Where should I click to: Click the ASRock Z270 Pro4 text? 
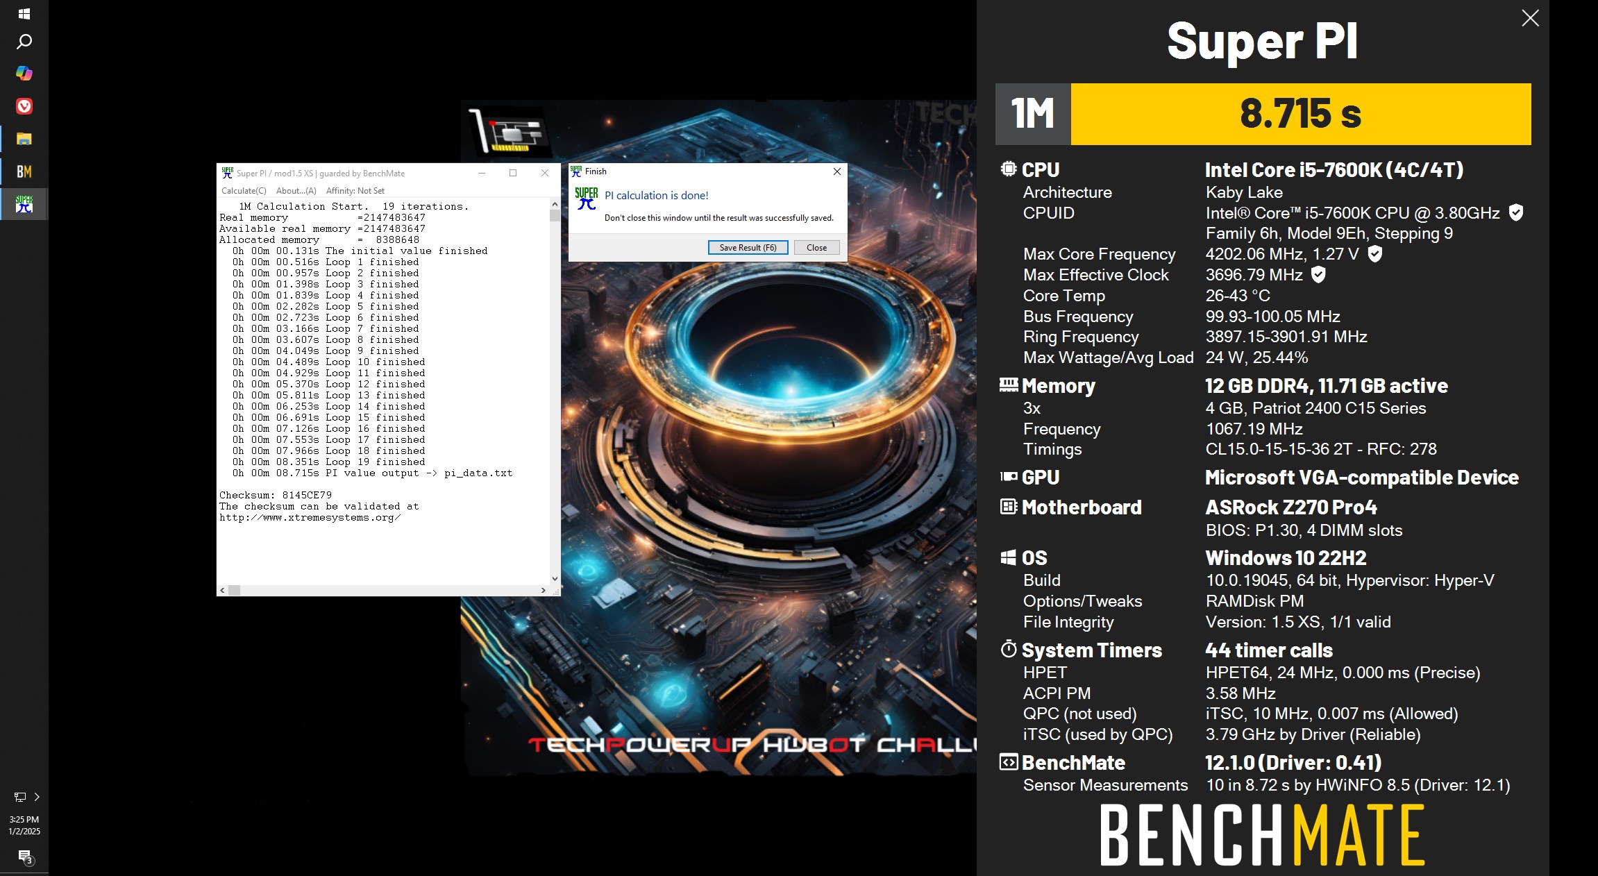1291,507
